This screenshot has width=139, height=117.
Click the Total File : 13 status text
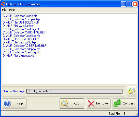tap(117, 114)
